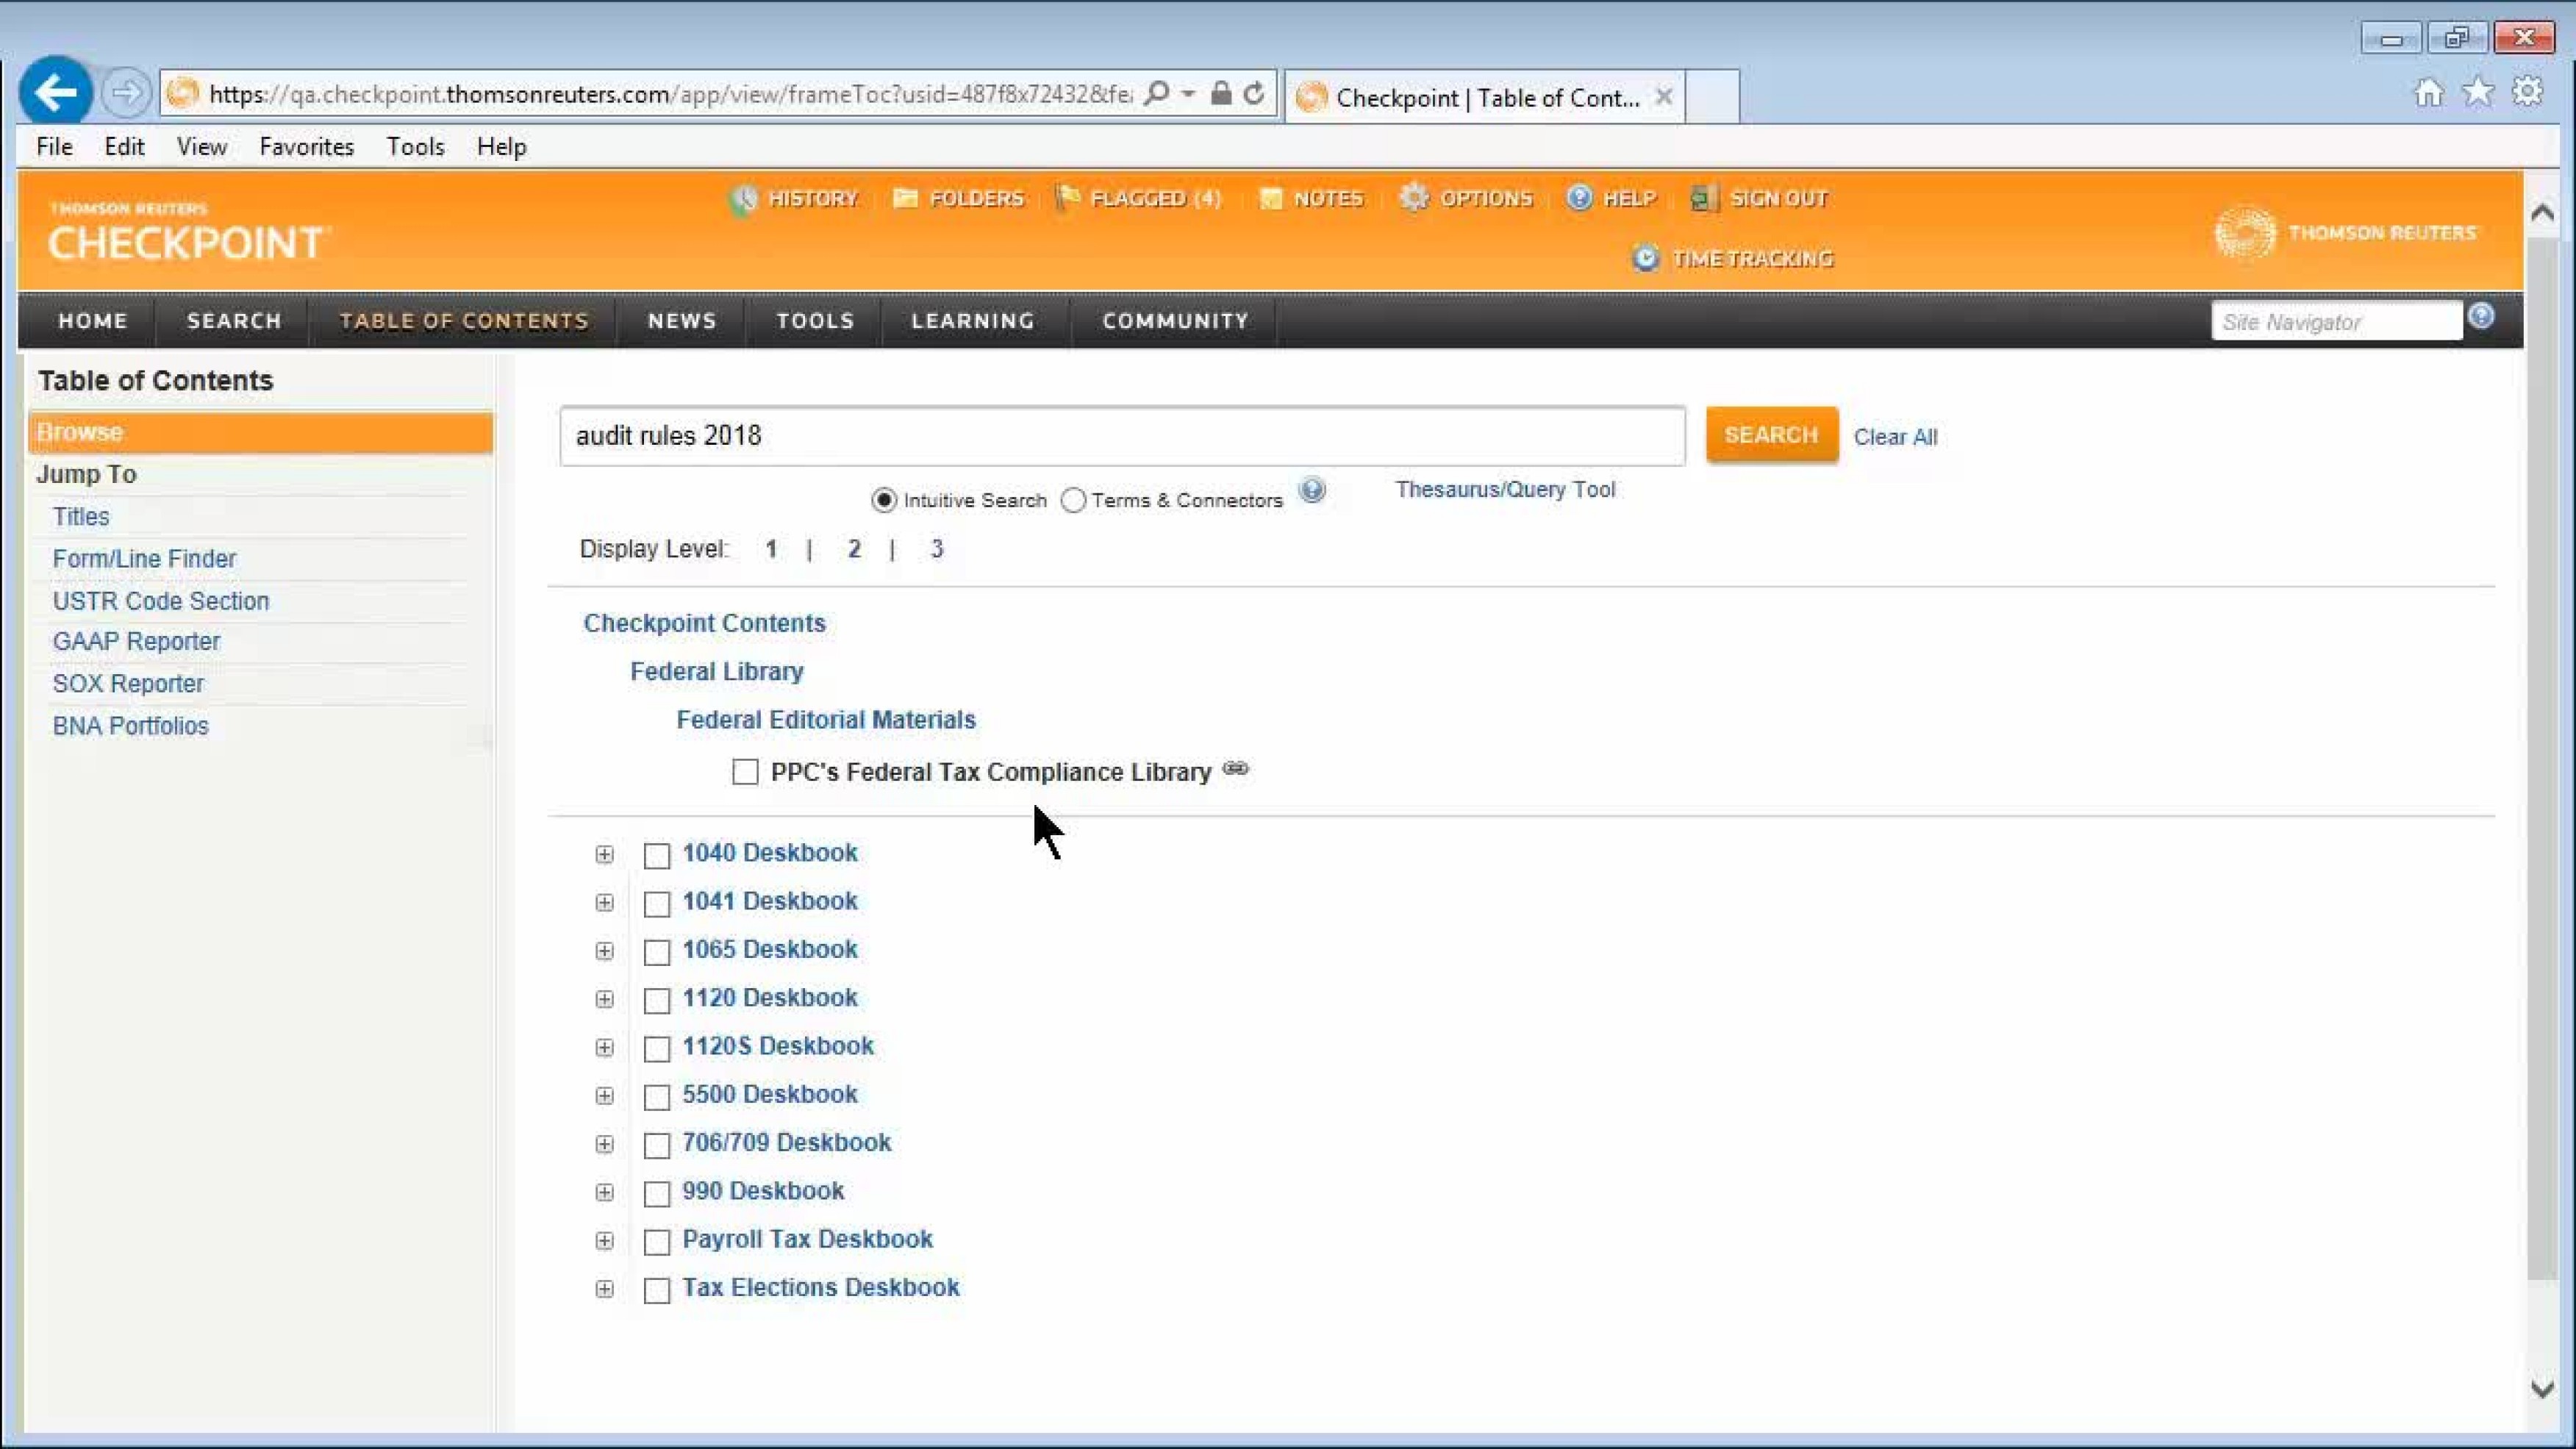Screen dimensions: 2576x1449
Task: Open the Tools menu in the menu bar
Action: point(416,146)
